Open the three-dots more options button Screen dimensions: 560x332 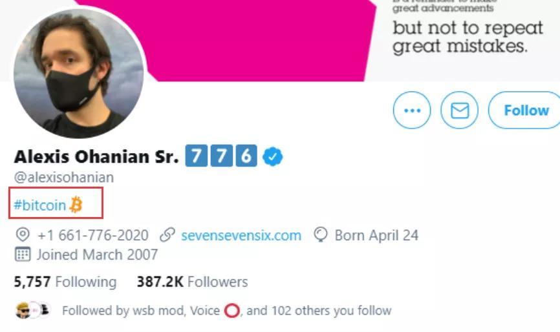coord(412,110)
